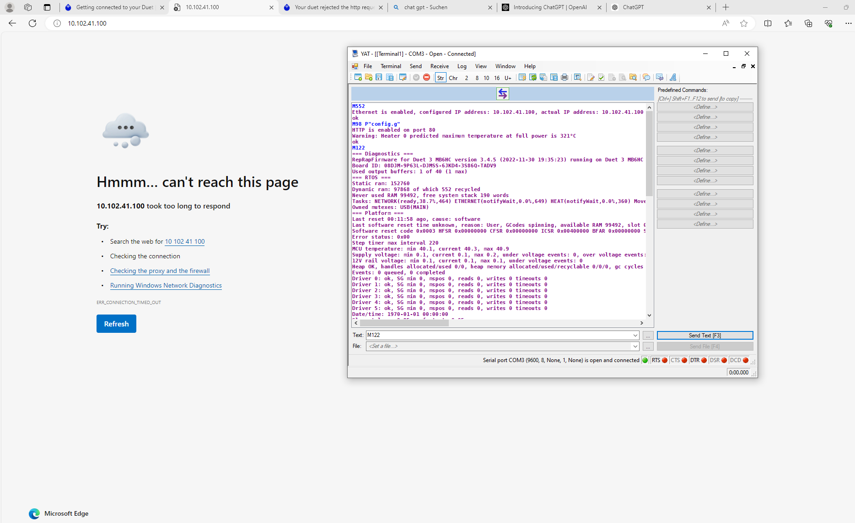Click the ellipsis button next to Text field
The height and width of the screenshot is (523, 855).
click(x=648, y=336)
